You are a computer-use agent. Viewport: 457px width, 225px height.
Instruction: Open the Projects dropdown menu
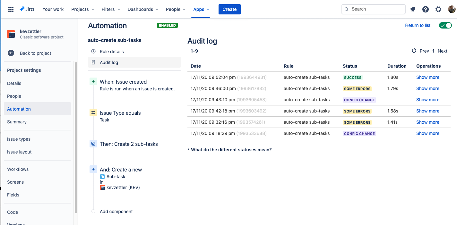[x=82, y=9]
